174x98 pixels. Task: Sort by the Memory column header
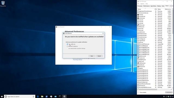point(168,9)
